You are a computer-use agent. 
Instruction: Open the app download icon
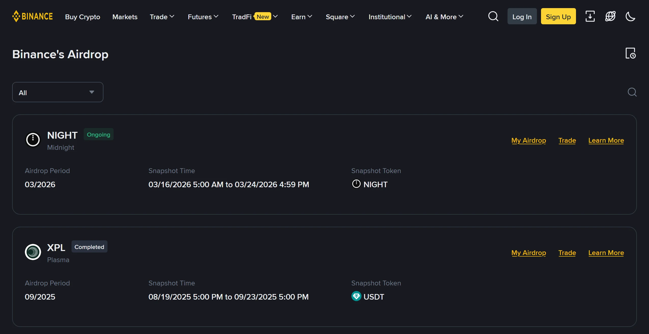590,16
